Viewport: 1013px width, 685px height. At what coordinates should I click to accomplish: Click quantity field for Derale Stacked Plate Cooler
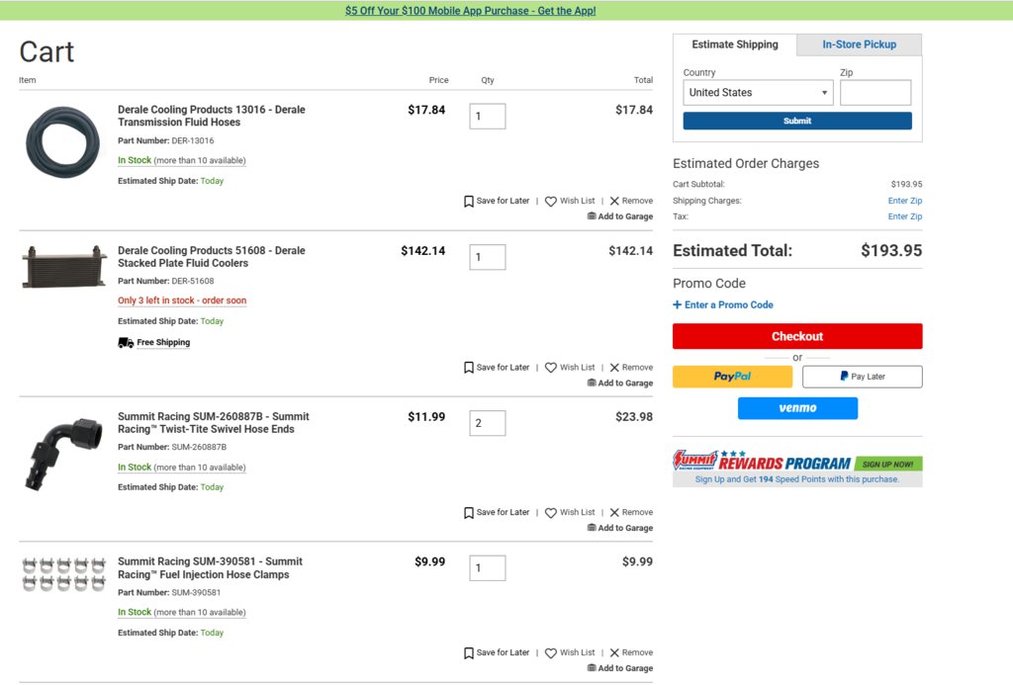coord(487,257)
